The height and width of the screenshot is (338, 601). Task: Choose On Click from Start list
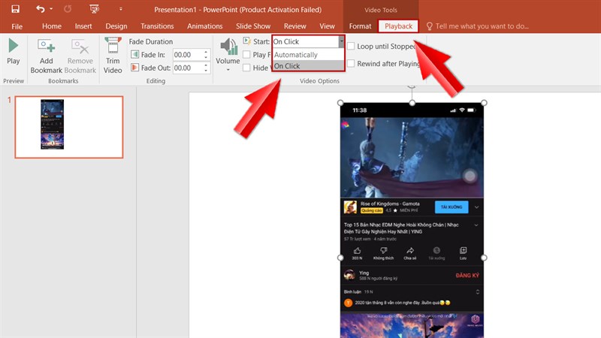pyautogui.click(x=308, y=66)
